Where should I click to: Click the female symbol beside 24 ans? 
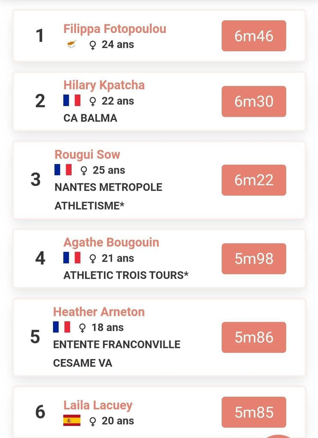[92, 45]
